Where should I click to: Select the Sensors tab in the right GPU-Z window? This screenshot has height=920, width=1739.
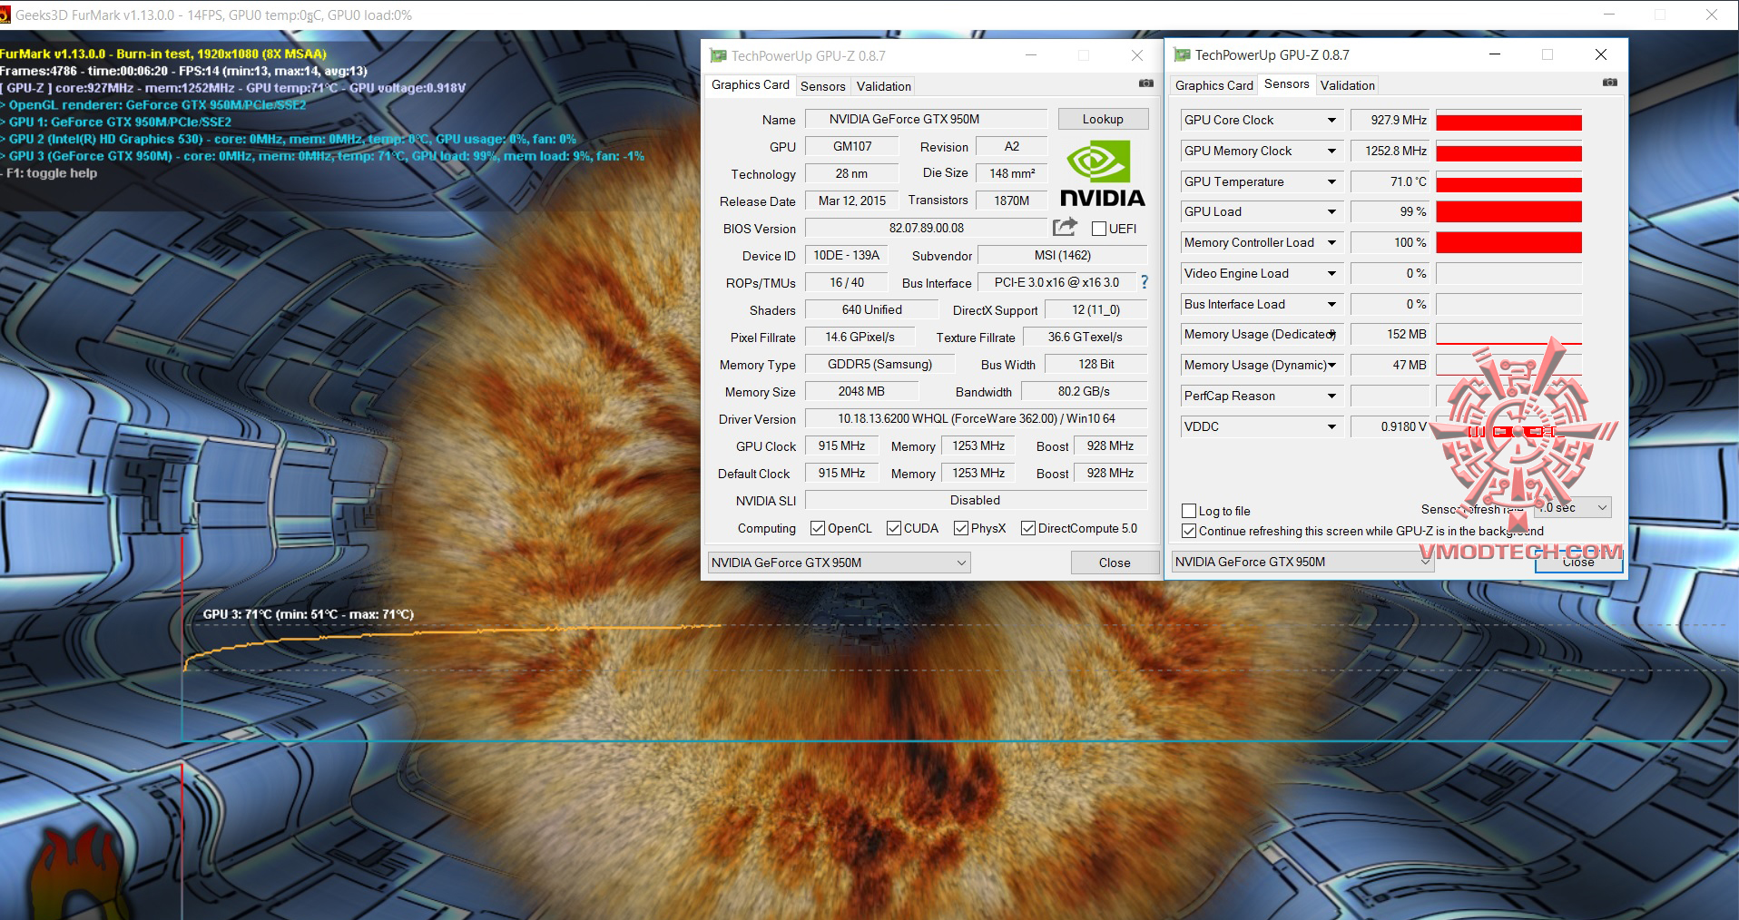1286,83
